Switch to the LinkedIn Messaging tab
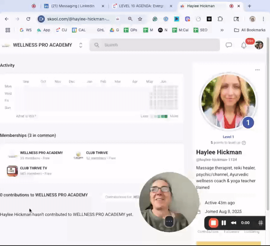The width and height of the screenshot is (270, 246). (73, 6)
